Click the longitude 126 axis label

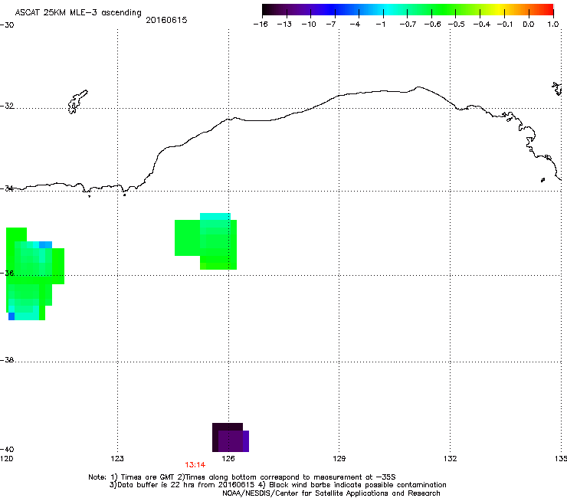point(228,459)
